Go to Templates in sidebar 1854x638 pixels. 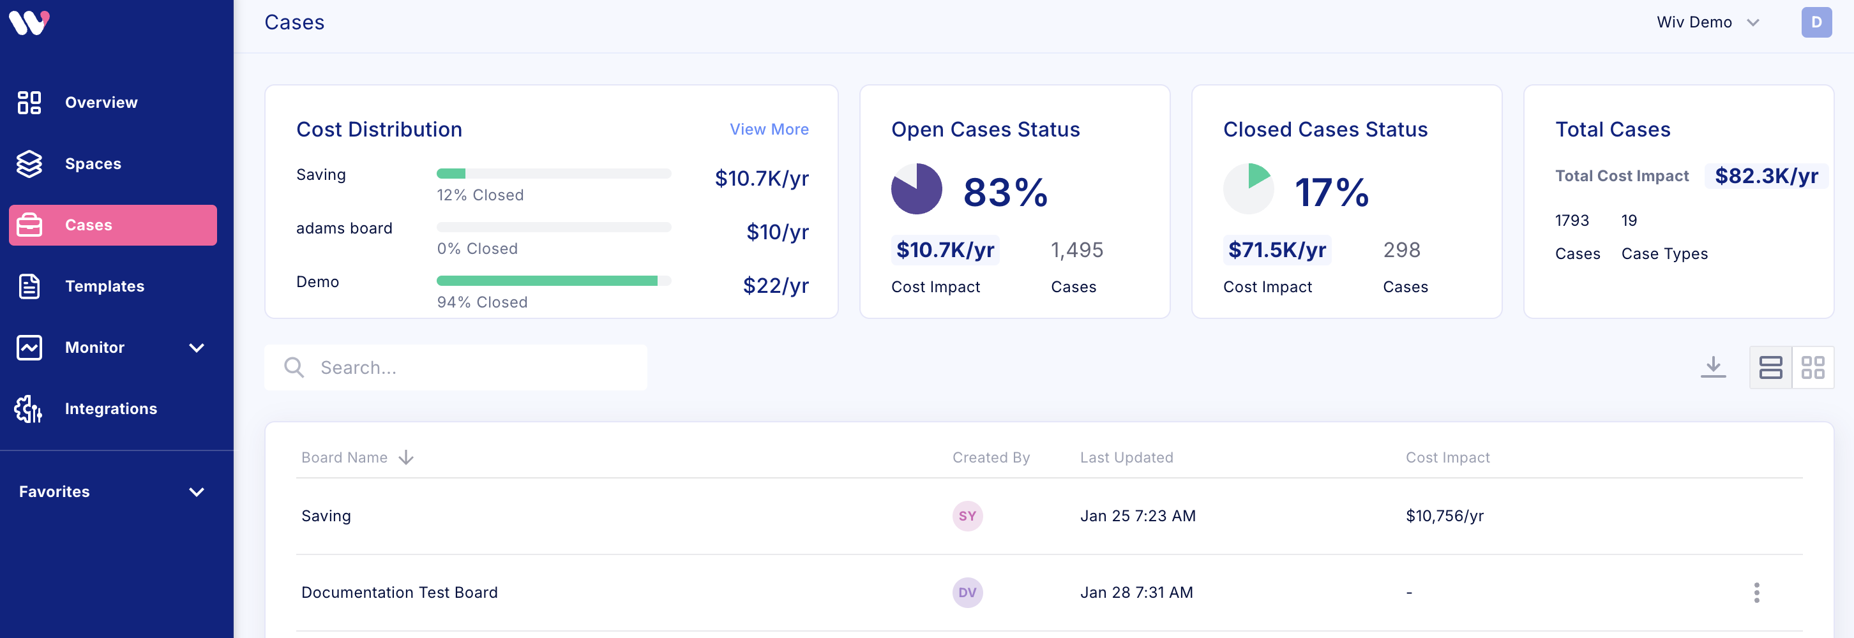(x=104, y=286)
